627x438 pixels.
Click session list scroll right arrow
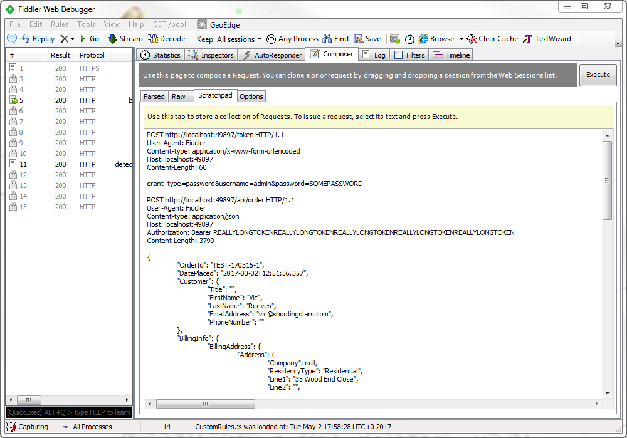tap(127, 400)
